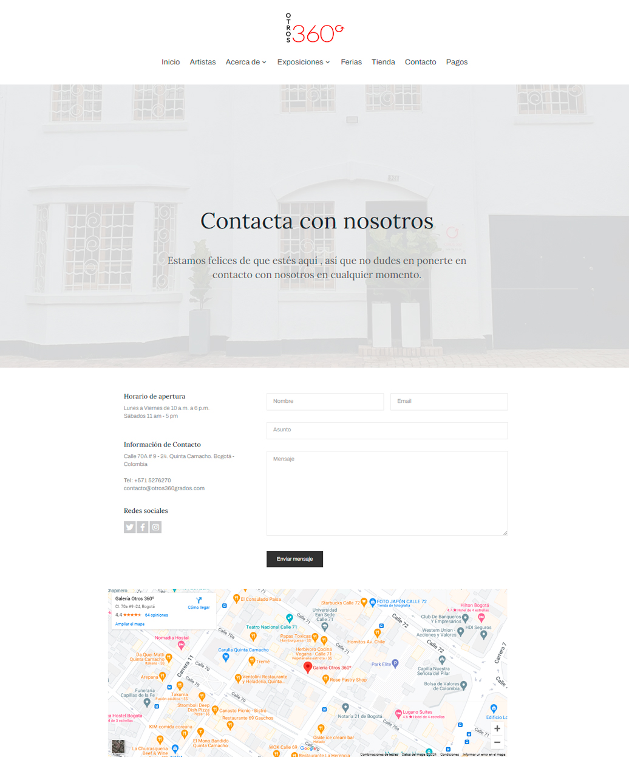Click the Cómo llegar directions icon

tap(199, 601)
